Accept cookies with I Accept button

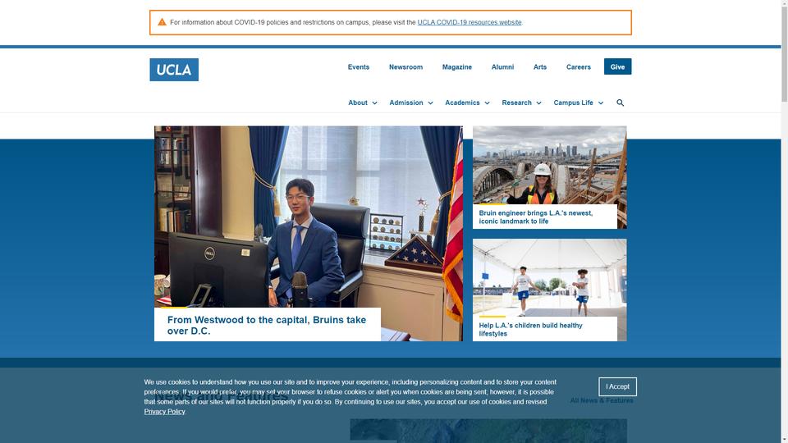coord(617,386)
